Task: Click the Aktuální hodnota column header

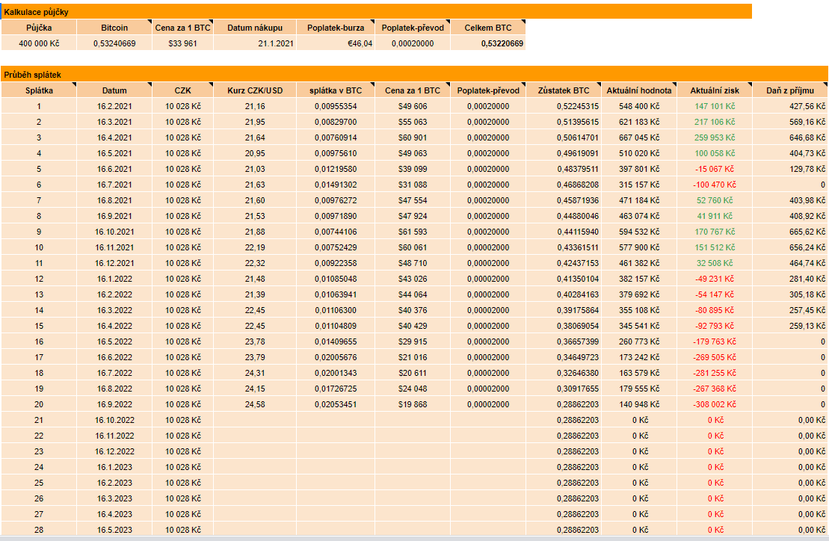Action: 638,90
